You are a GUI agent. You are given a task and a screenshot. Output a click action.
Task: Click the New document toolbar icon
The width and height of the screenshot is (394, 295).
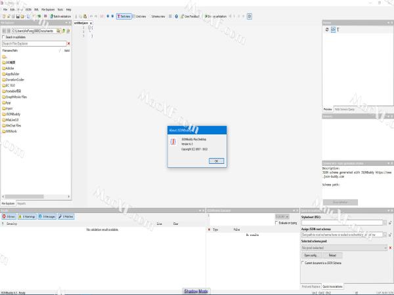click(x=4, y=16)
